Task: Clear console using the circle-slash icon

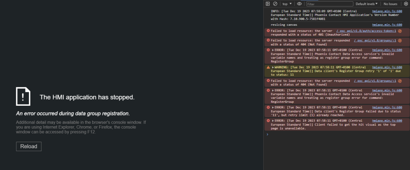Action: click(275, 4)
